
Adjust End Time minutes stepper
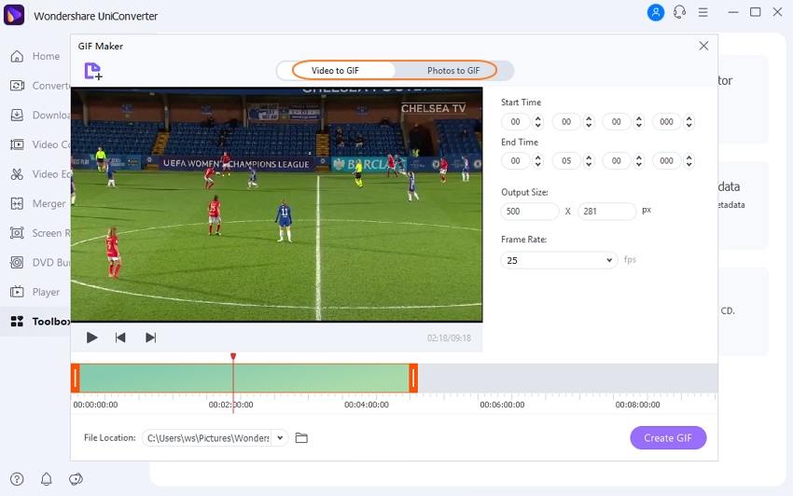click(589, 160)
